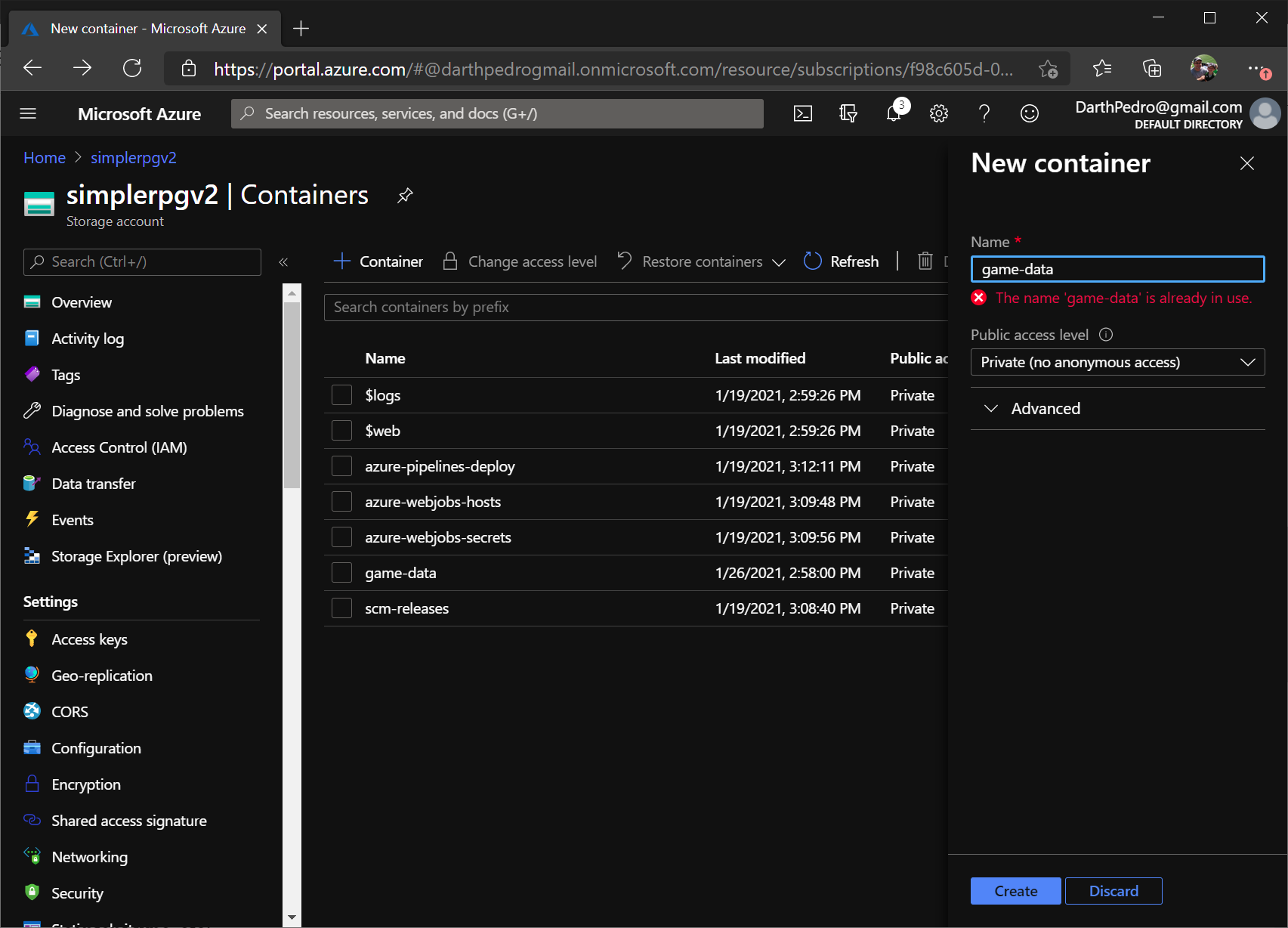Open Storage Explorer (preview)
This screenshot has height=928, width=1288.
click(137, 555)
